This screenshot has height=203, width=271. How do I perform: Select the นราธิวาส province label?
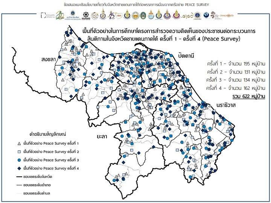pos(226,105)
